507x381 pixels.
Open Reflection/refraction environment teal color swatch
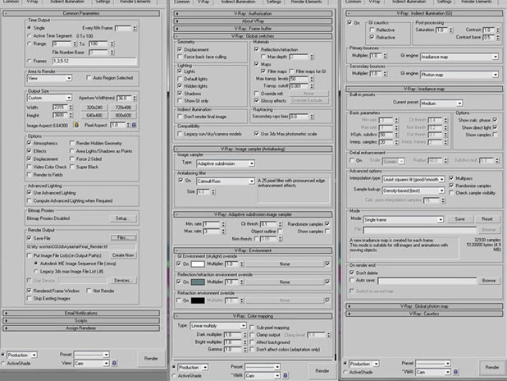point(198,282)
